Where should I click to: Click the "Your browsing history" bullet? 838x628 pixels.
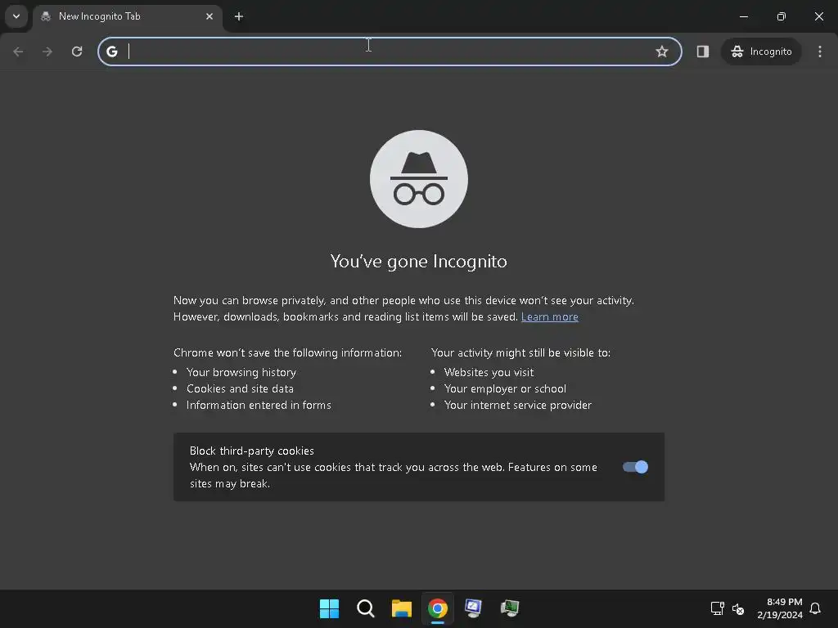point(241,372)
